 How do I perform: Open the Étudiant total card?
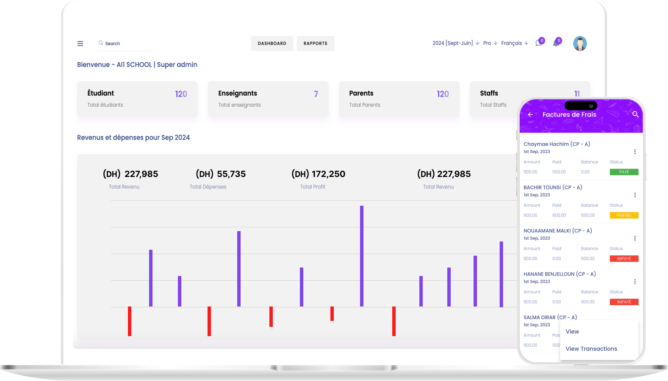click(137, 99)
